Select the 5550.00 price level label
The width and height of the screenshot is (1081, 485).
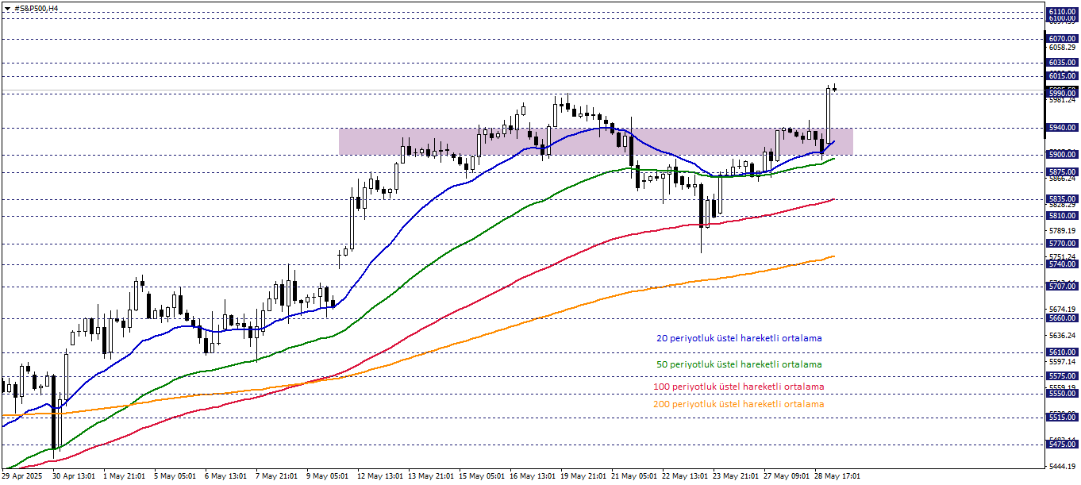1061,394
